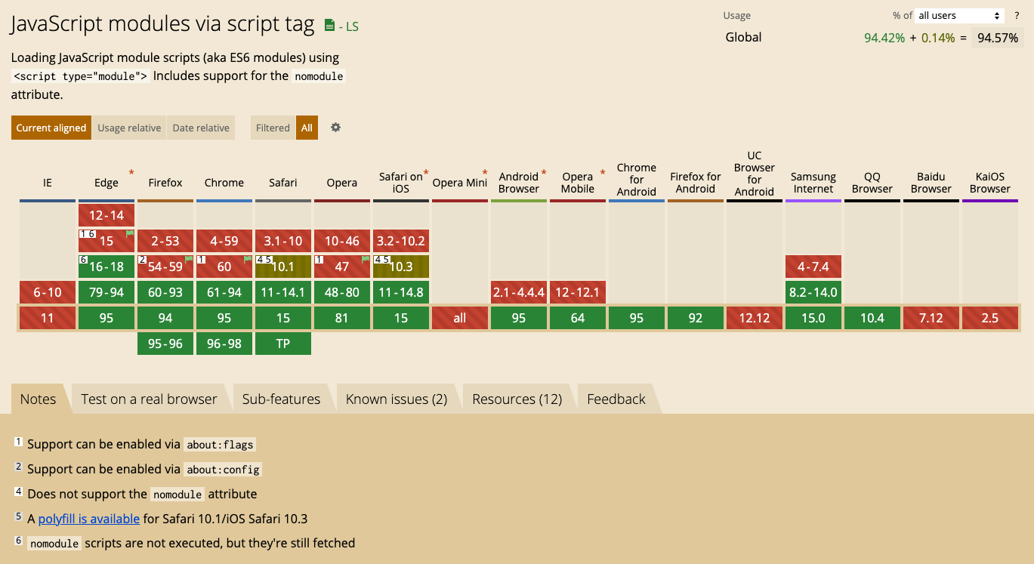Screen dimensions: 1034x564
Task: Click the Global usage label
Action: pos(743,37)
